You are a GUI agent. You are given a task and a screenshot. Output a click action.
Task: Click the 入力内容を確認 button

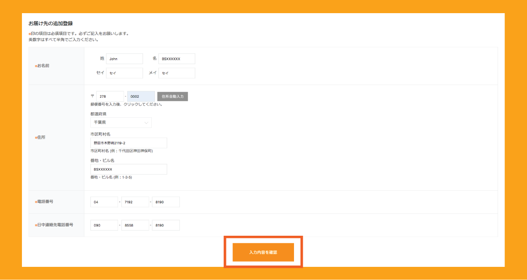[263, 252]
